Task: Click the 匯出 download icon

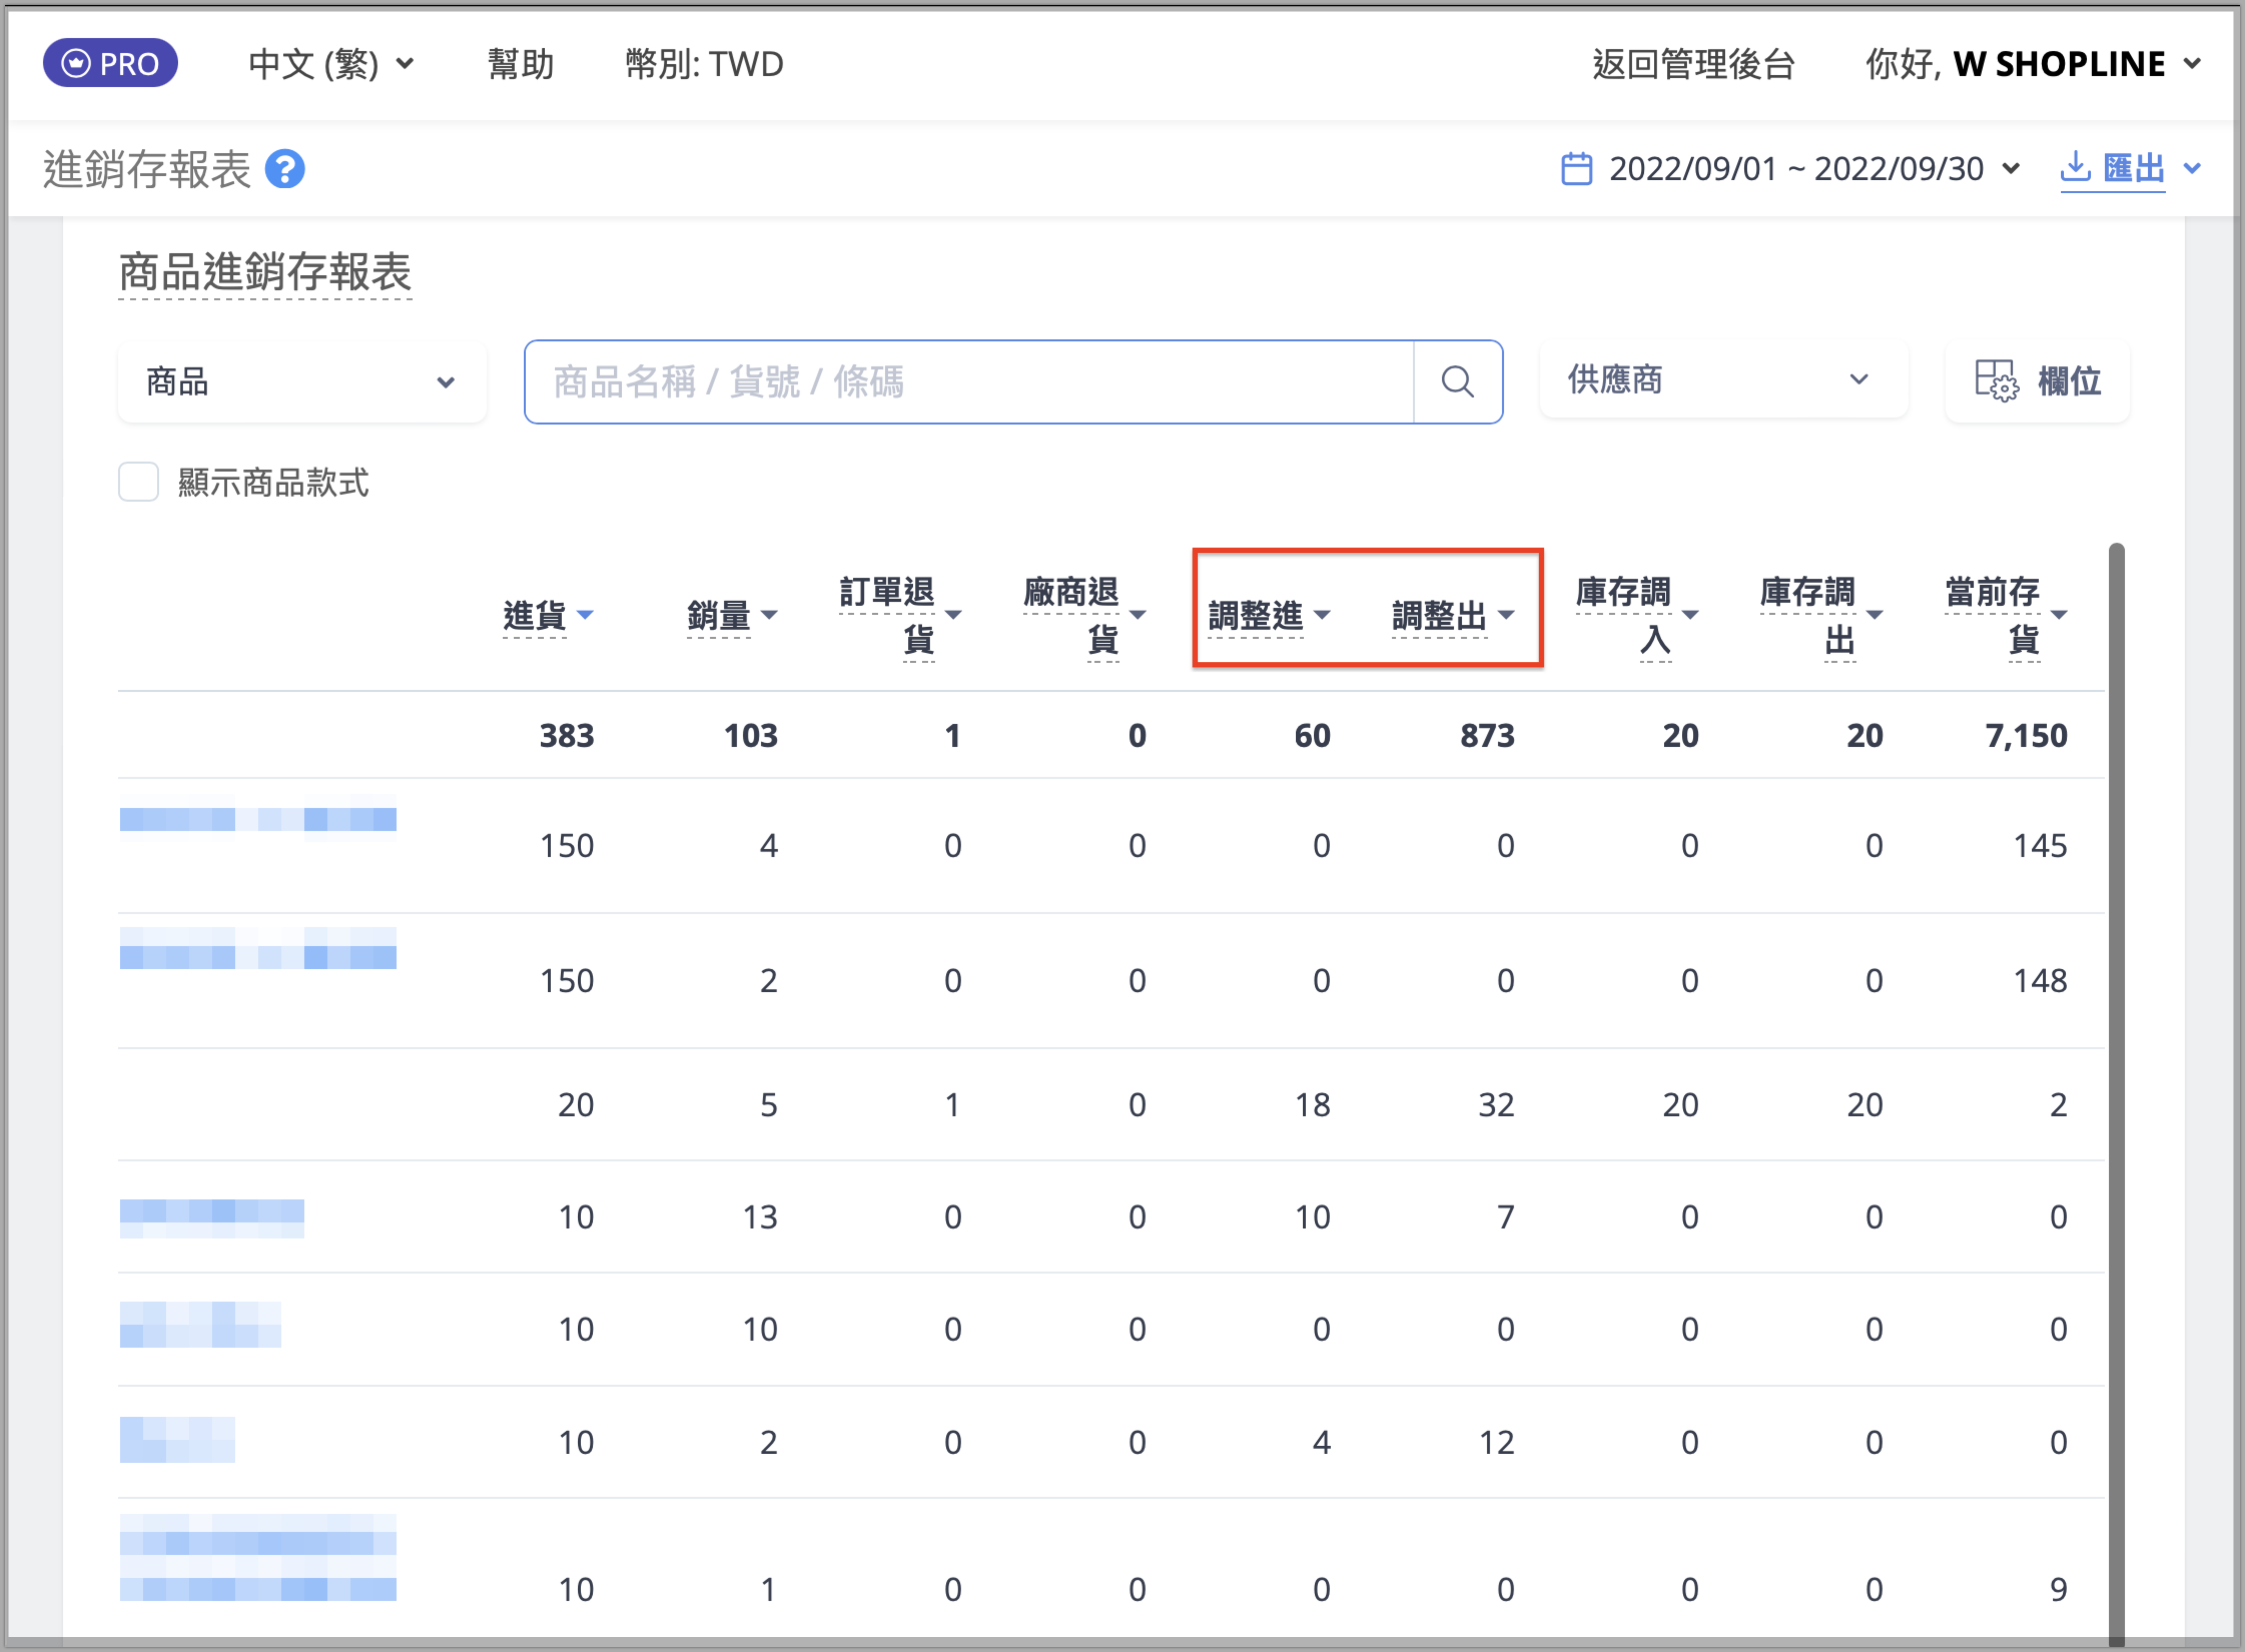Action: coord(2075,167)
